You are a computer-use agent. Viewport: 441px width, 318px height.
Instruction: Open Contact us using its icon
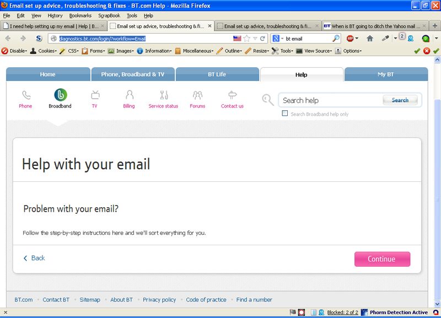232,95
